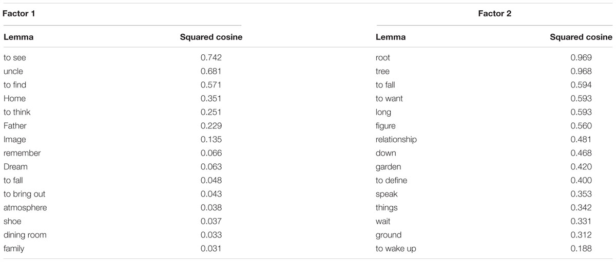Click the 0.742 squared cosine value
The width and height of the screenshot is (616, 262).
click(211, 58)
